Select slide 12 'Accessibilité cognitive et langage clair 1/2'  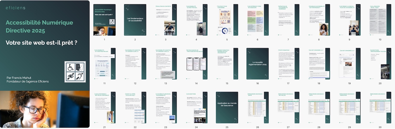(135, 64)
